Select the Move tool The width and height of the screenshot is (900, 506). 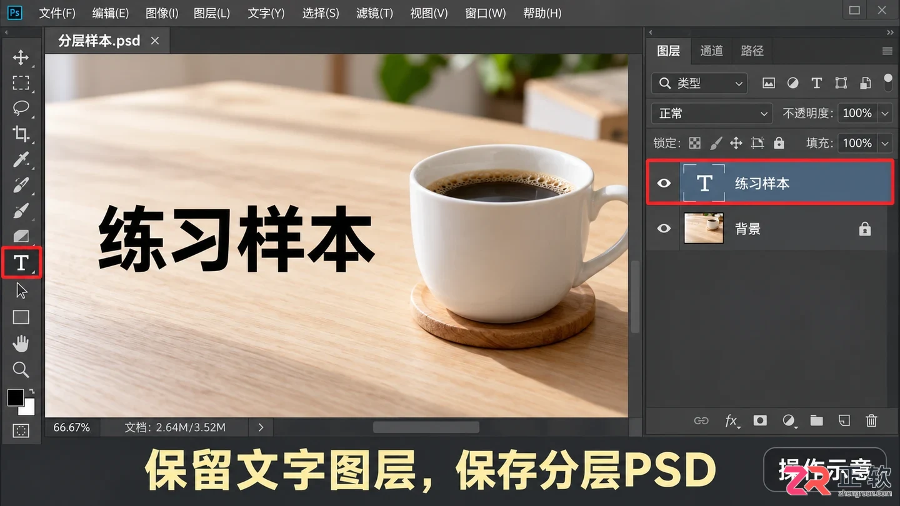click(21, 57)
